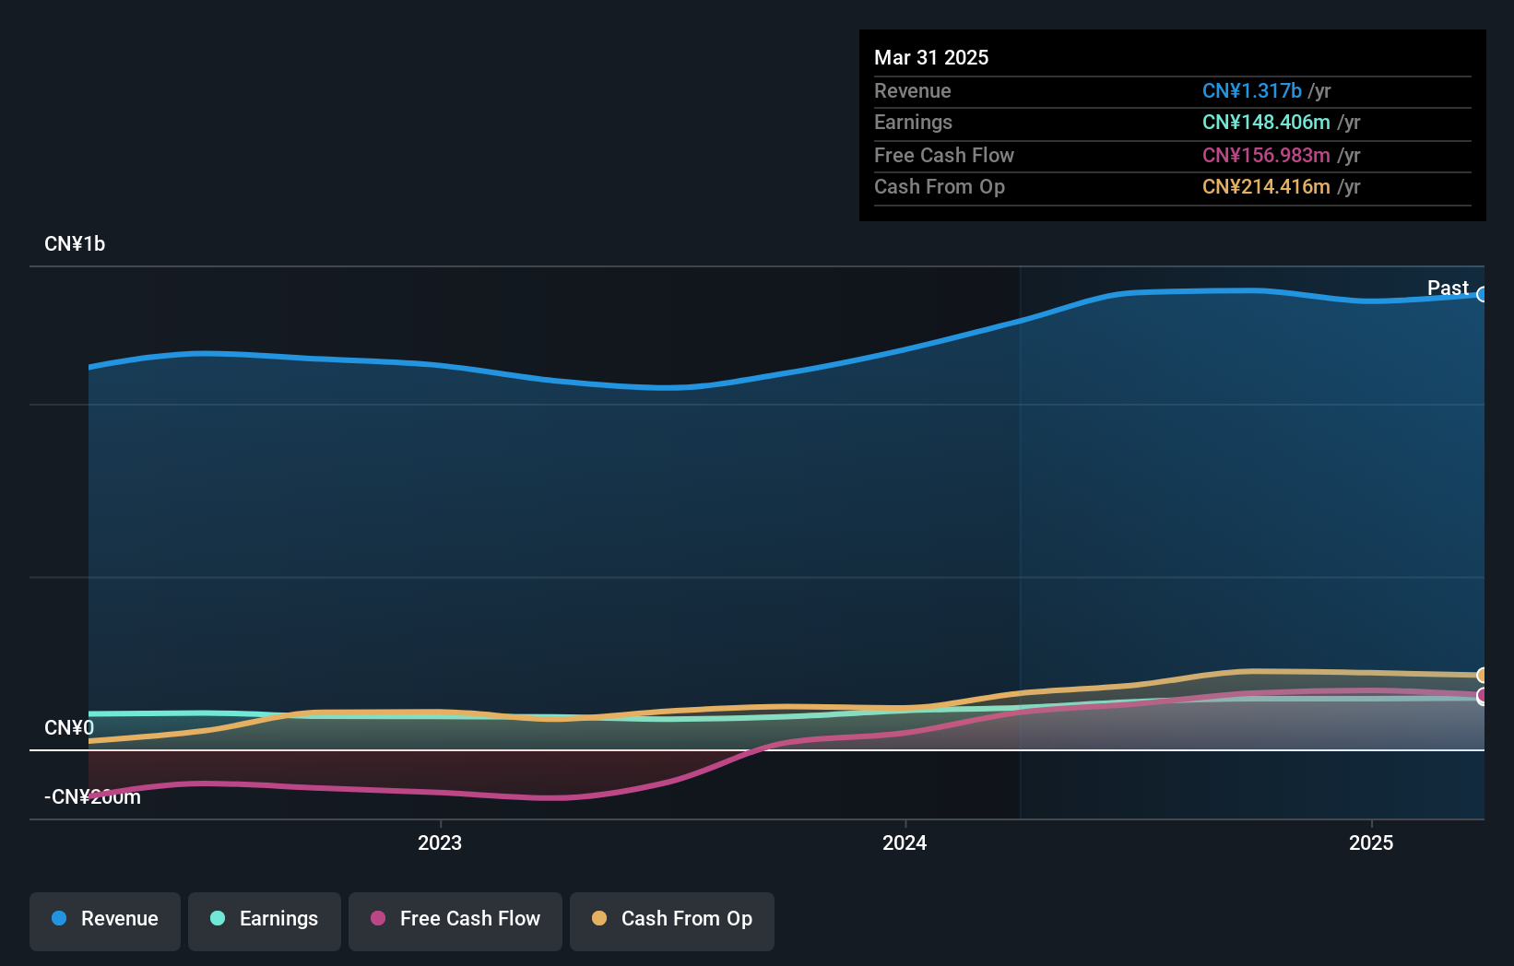Toggle the Earnings series in the legend

coord(265,921)
